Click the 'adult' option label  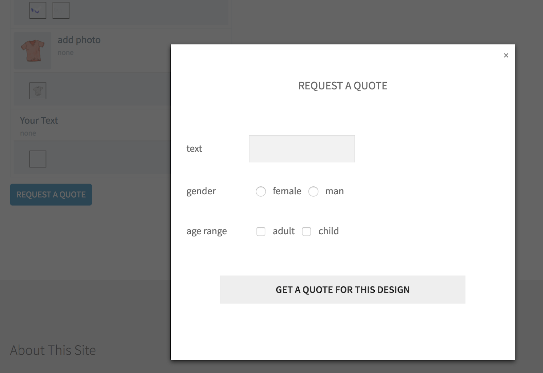[284, 231]
